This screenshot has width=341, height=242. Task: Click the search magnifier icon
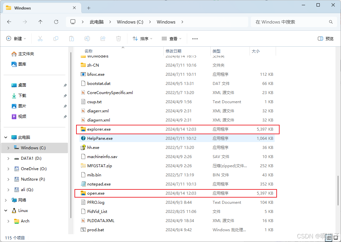click(331, 22)
